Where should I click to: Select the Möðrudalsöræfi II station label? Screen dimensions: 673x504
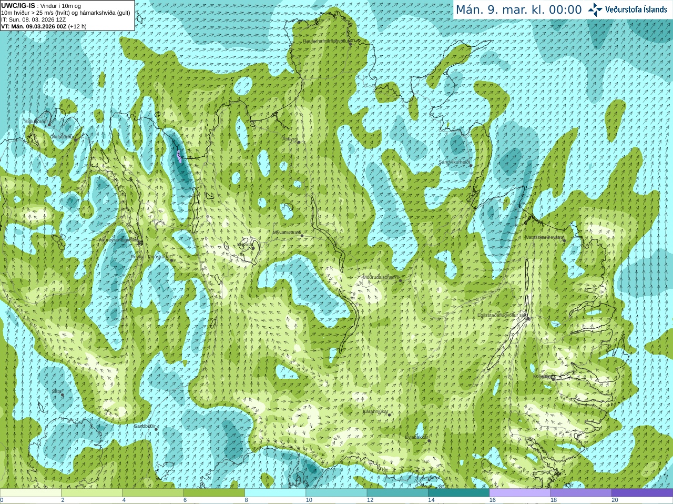coord(381,277)
